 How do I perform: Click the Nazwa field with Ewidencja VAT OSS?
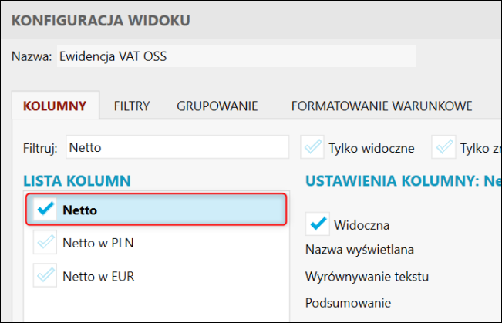[235, 56]
